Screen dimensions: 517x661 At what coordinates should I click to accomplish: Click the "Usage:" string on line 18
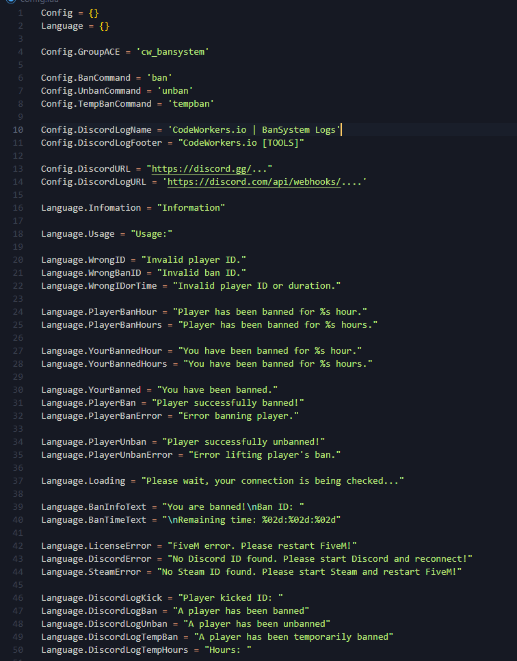[152, 234]
